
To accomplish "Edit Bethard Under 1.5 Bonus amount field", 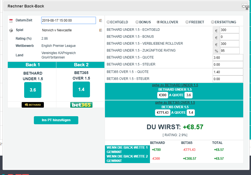I will point(230,37).
